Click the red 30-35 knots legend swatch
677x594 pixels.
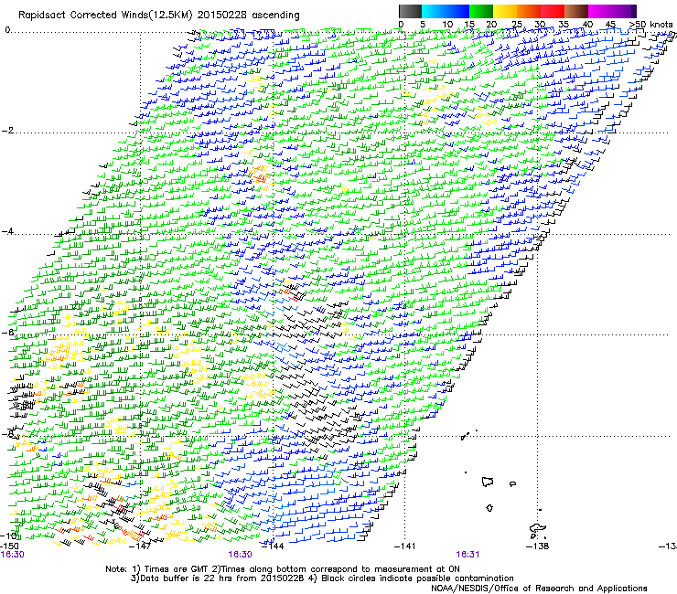(x=553, y=11)
